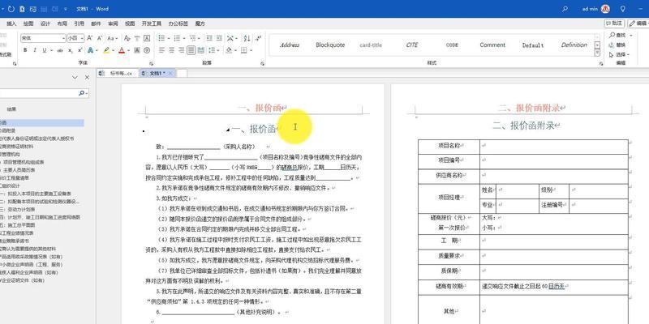The image size is (649, 324).
Task: Close the navigation pane
Action: (87, 77)
